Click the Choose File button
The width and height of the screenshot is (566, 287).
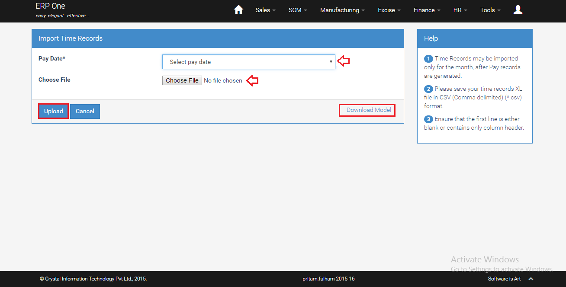pos(182,80)
